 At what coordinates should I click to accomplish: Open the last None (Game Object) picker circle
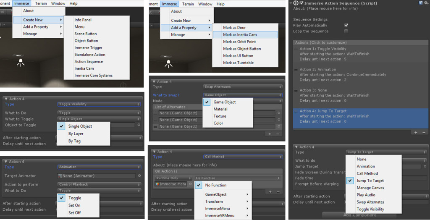[x=279, y=126]
